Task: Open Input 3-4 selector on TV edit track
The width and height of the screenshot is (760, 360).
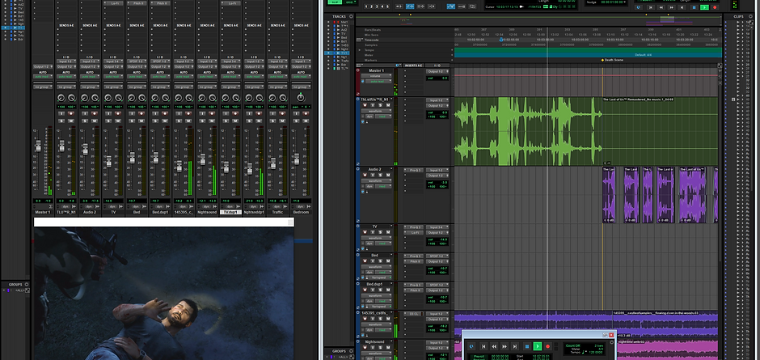Action: (437, 227)
